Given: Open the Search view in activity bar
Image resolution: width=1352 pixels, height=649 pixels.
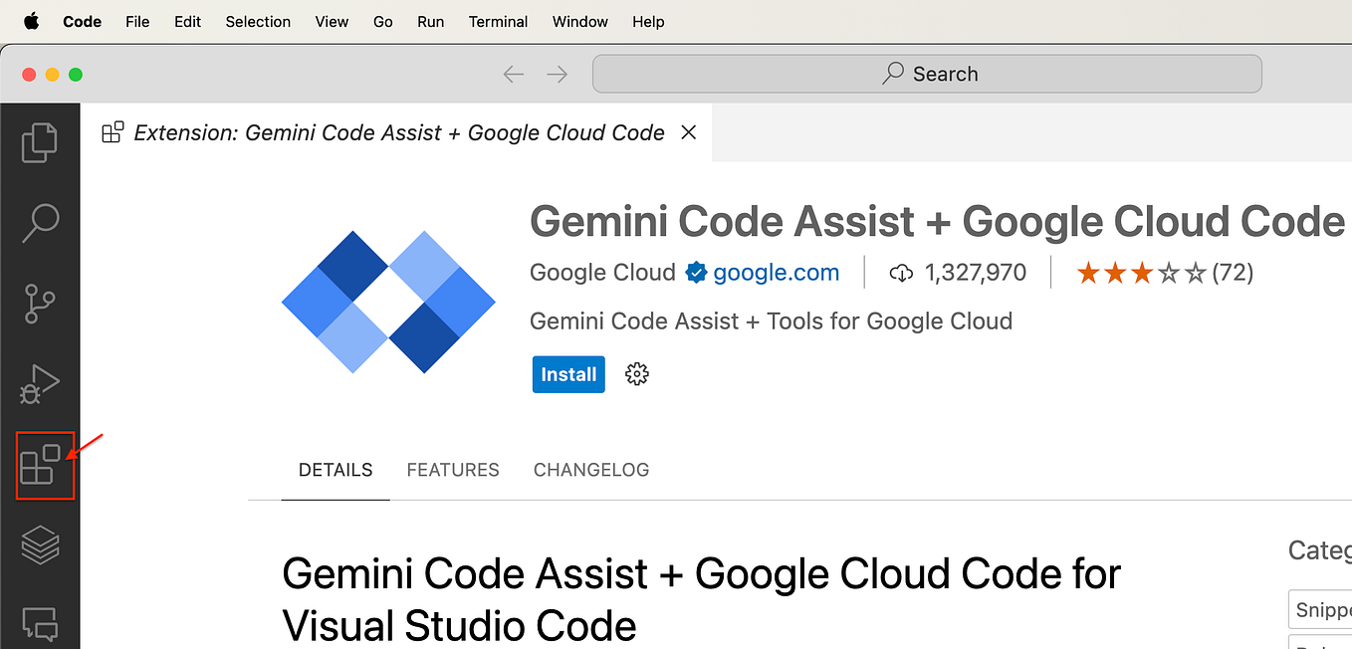Looking at the screenshot, I should pos(40,223).
